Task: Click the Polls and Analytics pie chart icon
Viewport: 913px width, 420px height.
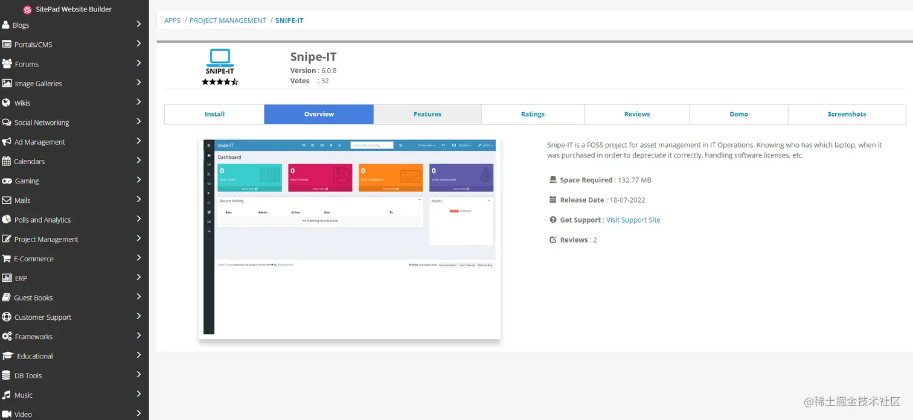Action: [7, 220]
